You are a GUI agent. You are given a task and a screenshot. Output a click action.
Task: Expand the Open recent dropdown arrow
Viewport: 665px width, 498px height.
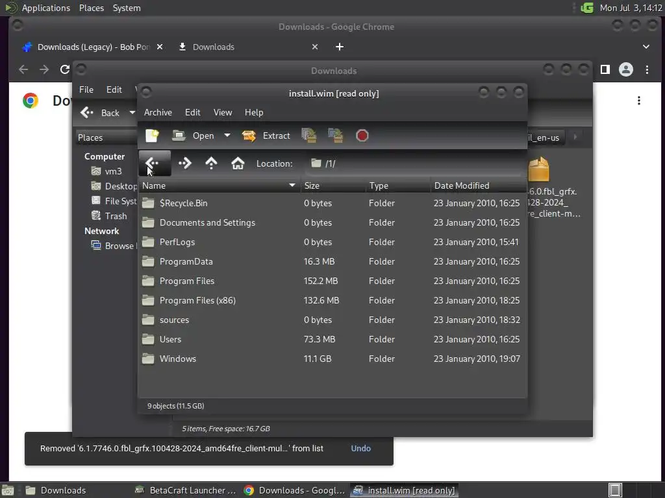[x=227, y=136]
